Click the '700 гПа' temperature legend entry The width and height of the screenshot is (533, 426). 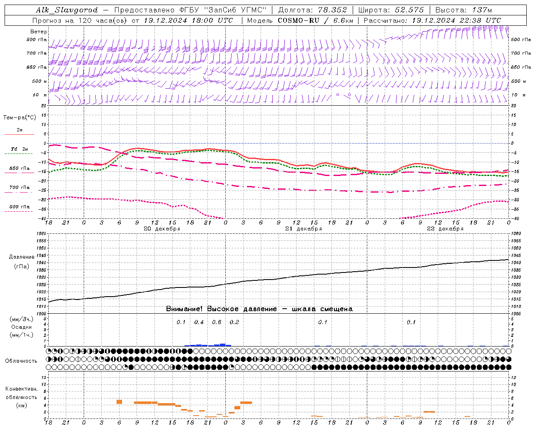tap(20, 188)
